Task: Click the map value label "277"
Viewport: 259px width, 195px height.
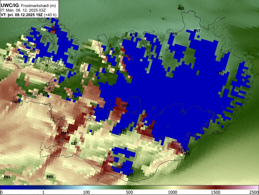Action: point(159,58)
